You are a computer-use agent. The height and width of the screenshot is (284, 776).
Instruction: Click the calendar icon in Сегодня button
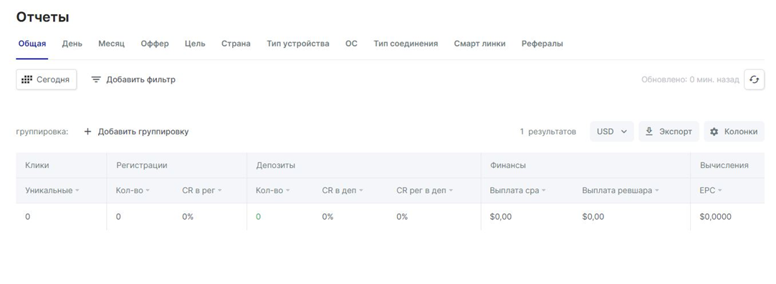coord(27,79)
